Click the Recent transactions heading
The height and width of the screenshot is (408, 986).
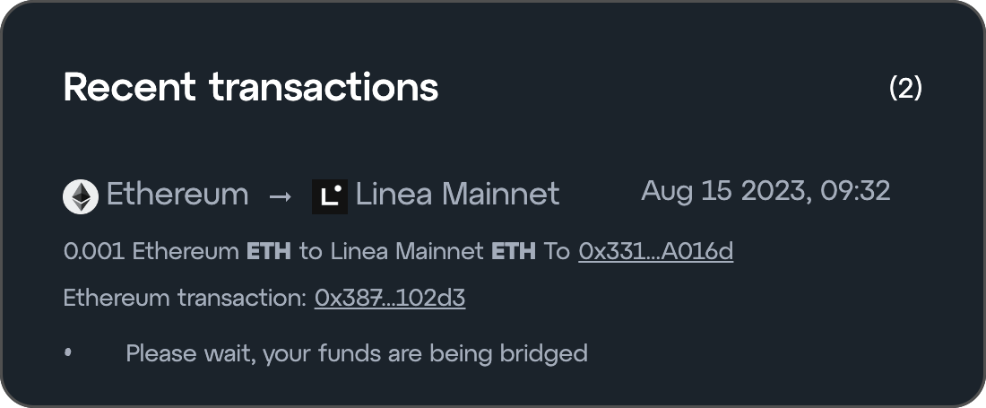(251, 88)
